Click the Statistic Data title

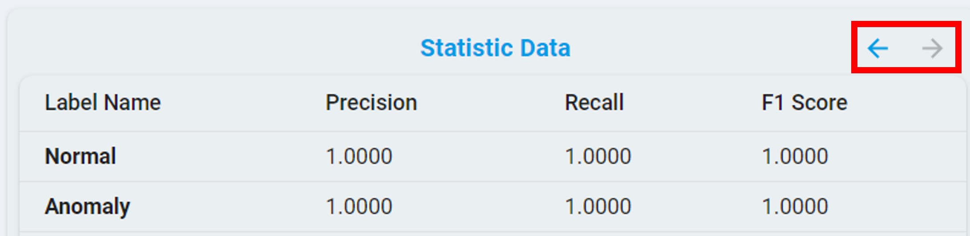495,48
